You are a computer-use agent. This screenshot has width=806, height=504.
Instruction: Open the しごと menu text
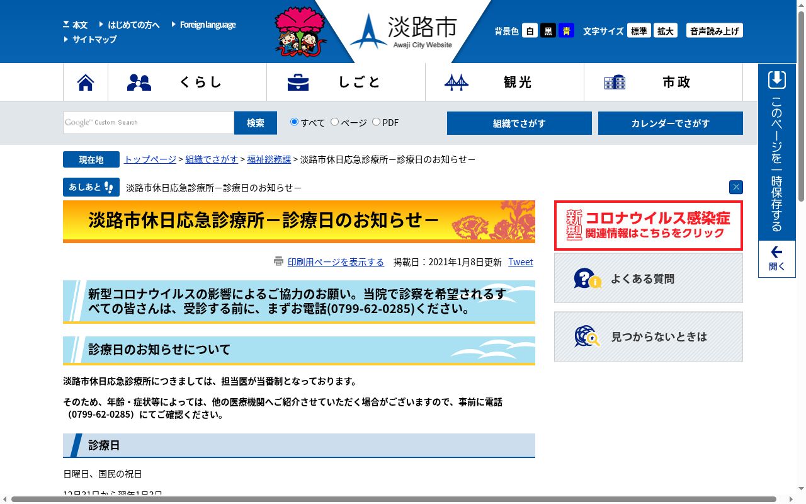click(360, 82)
